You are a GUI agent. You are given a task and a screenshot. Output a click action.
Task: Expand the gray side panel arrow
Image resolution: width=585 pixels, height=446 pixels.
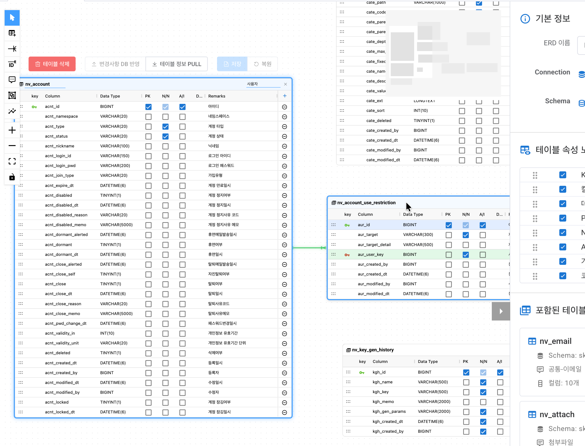click(501, 311)
